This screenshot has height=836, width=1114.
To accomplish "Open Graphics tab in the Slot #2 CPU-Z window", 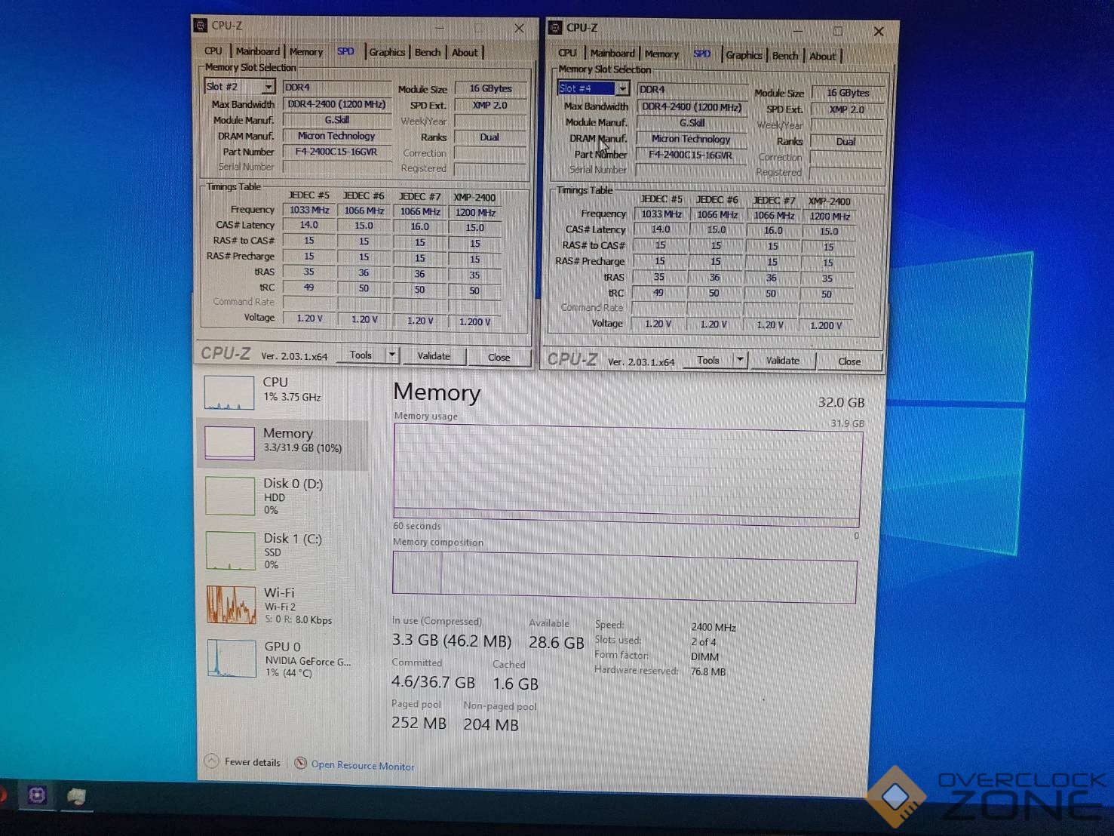I will tap(387, 52).
